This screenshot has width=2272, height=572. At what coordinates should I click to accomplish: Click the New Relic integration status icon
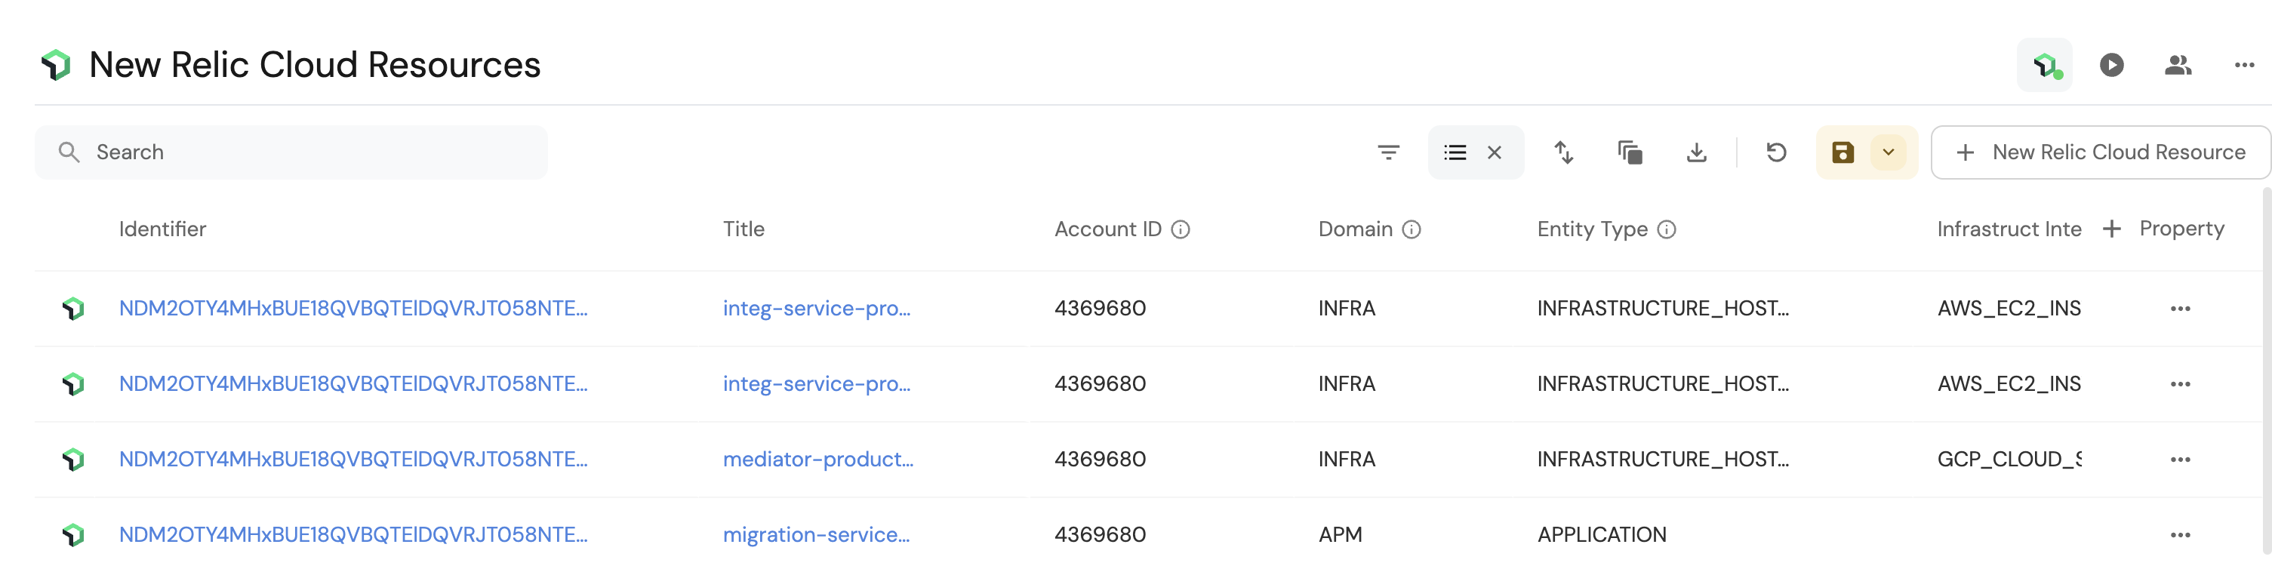click(x=2045, y=65)
